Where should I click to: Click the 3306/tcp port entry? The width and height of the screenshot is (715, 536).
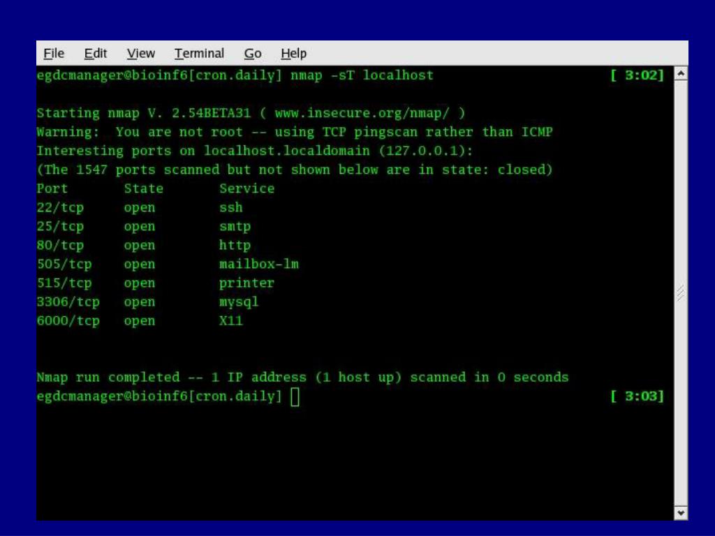point(68,302)
